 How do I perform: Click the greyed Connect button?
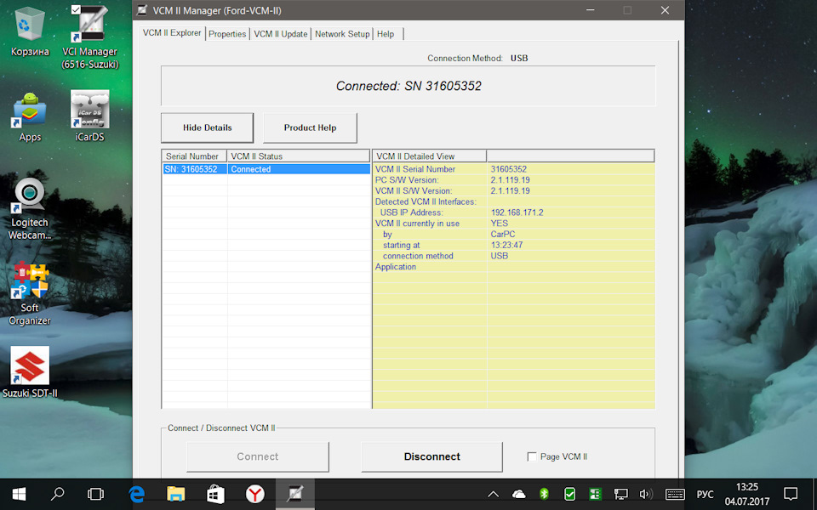pyautogui.click(x=257, y=456)
